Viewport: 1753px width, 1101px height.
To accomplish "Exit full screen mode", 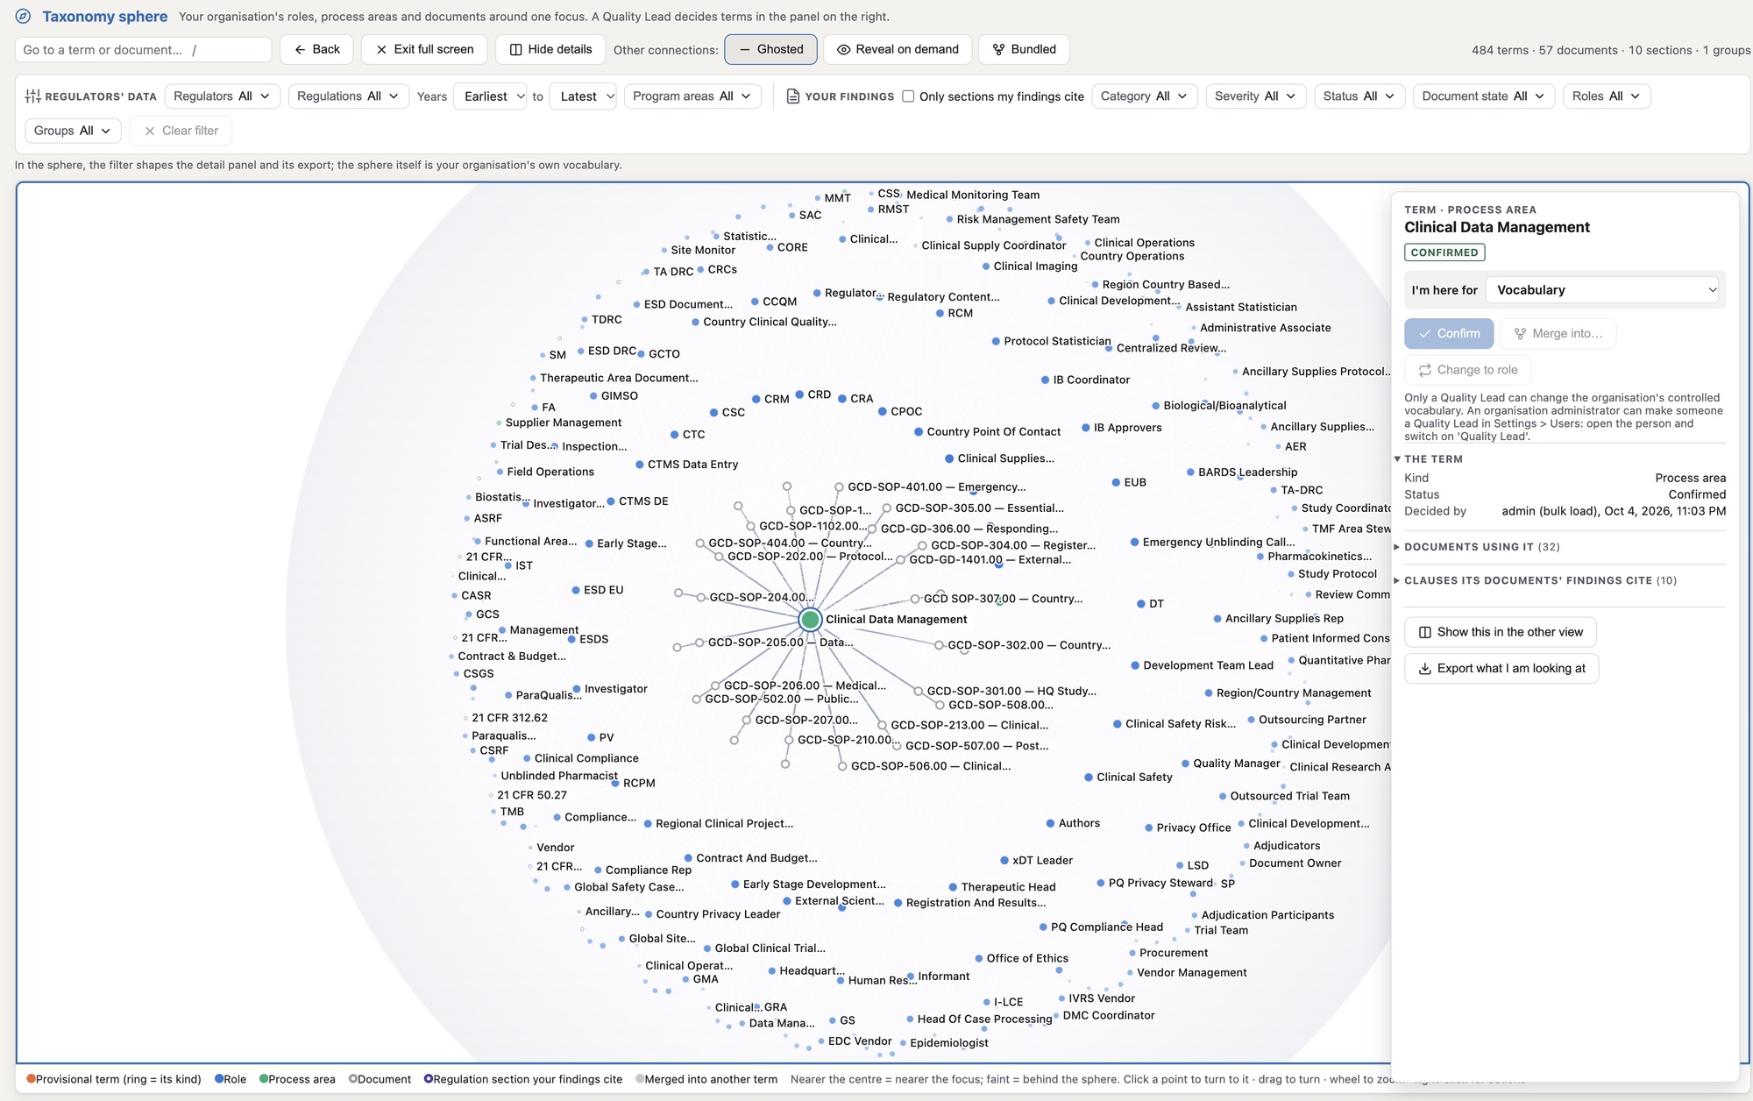I will pos(424,49).
